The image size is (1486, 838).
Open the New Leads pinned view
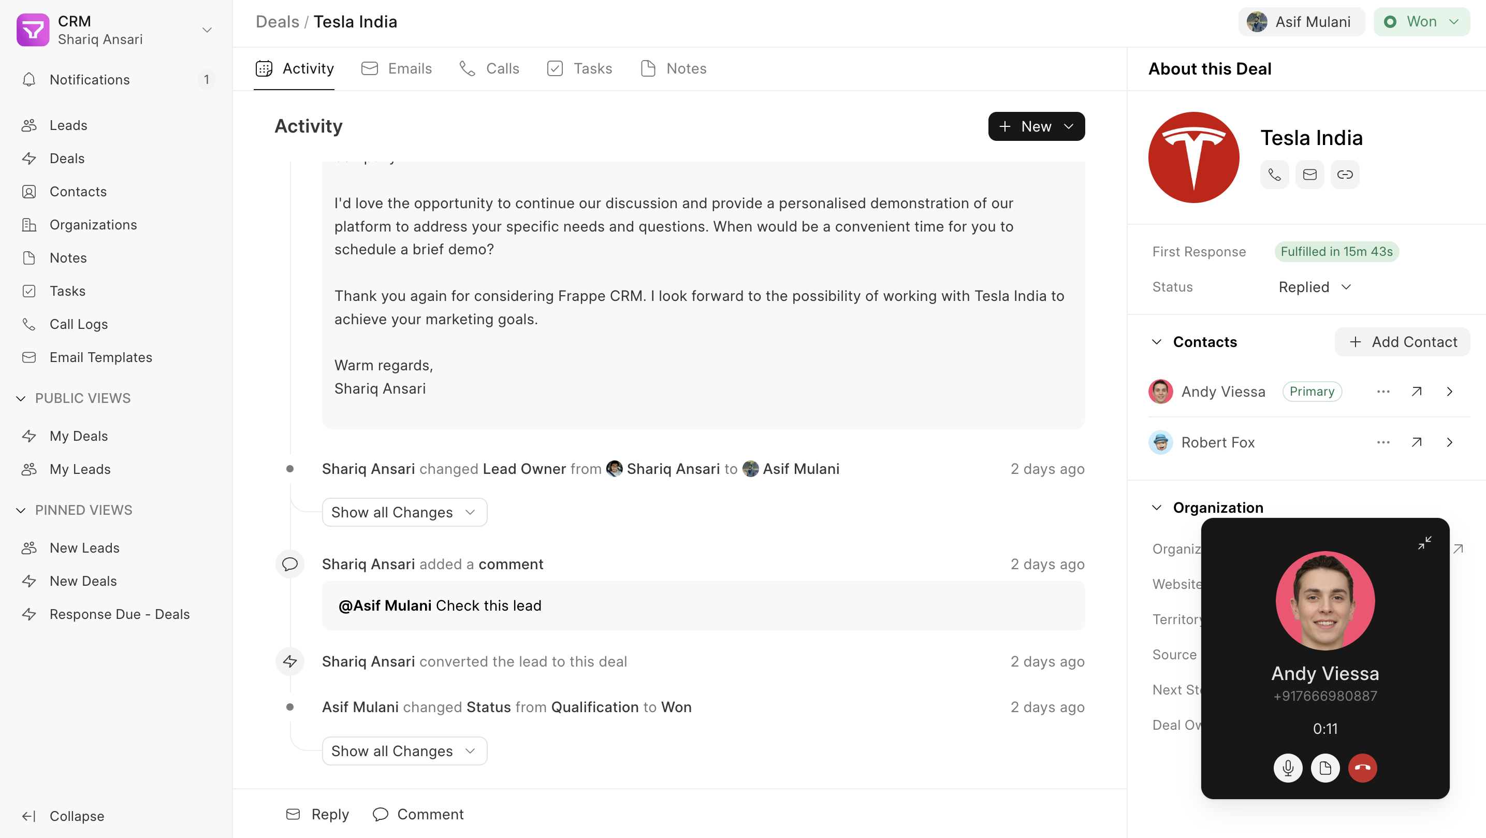116,547
